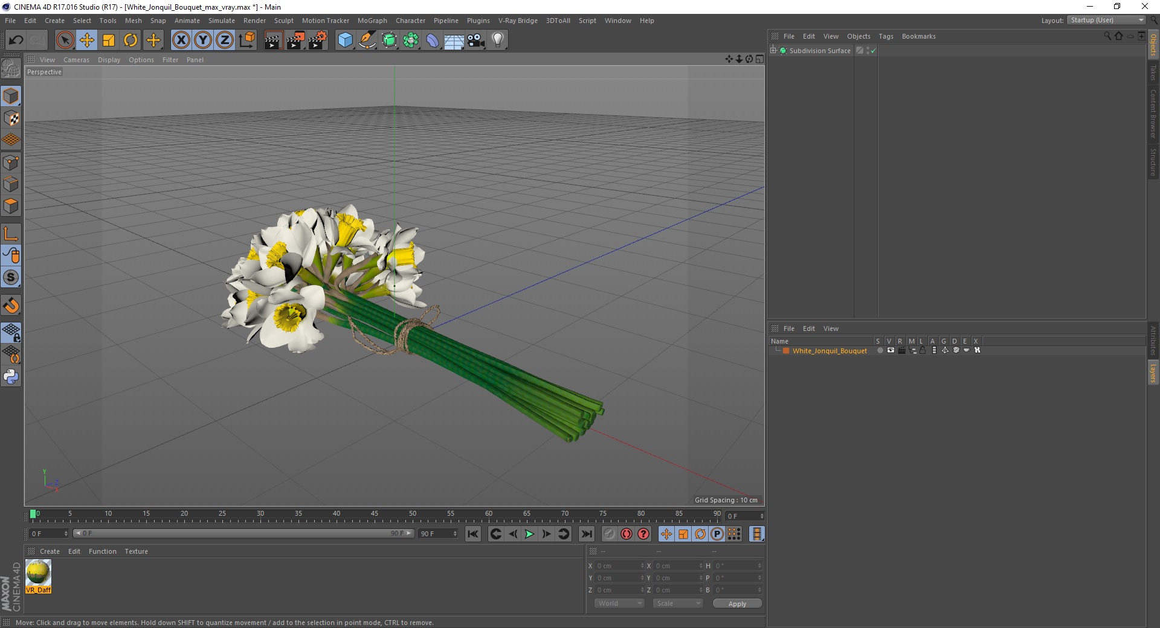Click White_Jonquil_Bouquet layer color swatch
Screen dimensions: 1160x628
(x=786, y=351)
